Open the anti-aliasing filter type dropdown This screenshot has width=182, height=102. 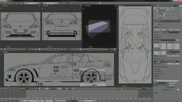click(173, 62)
